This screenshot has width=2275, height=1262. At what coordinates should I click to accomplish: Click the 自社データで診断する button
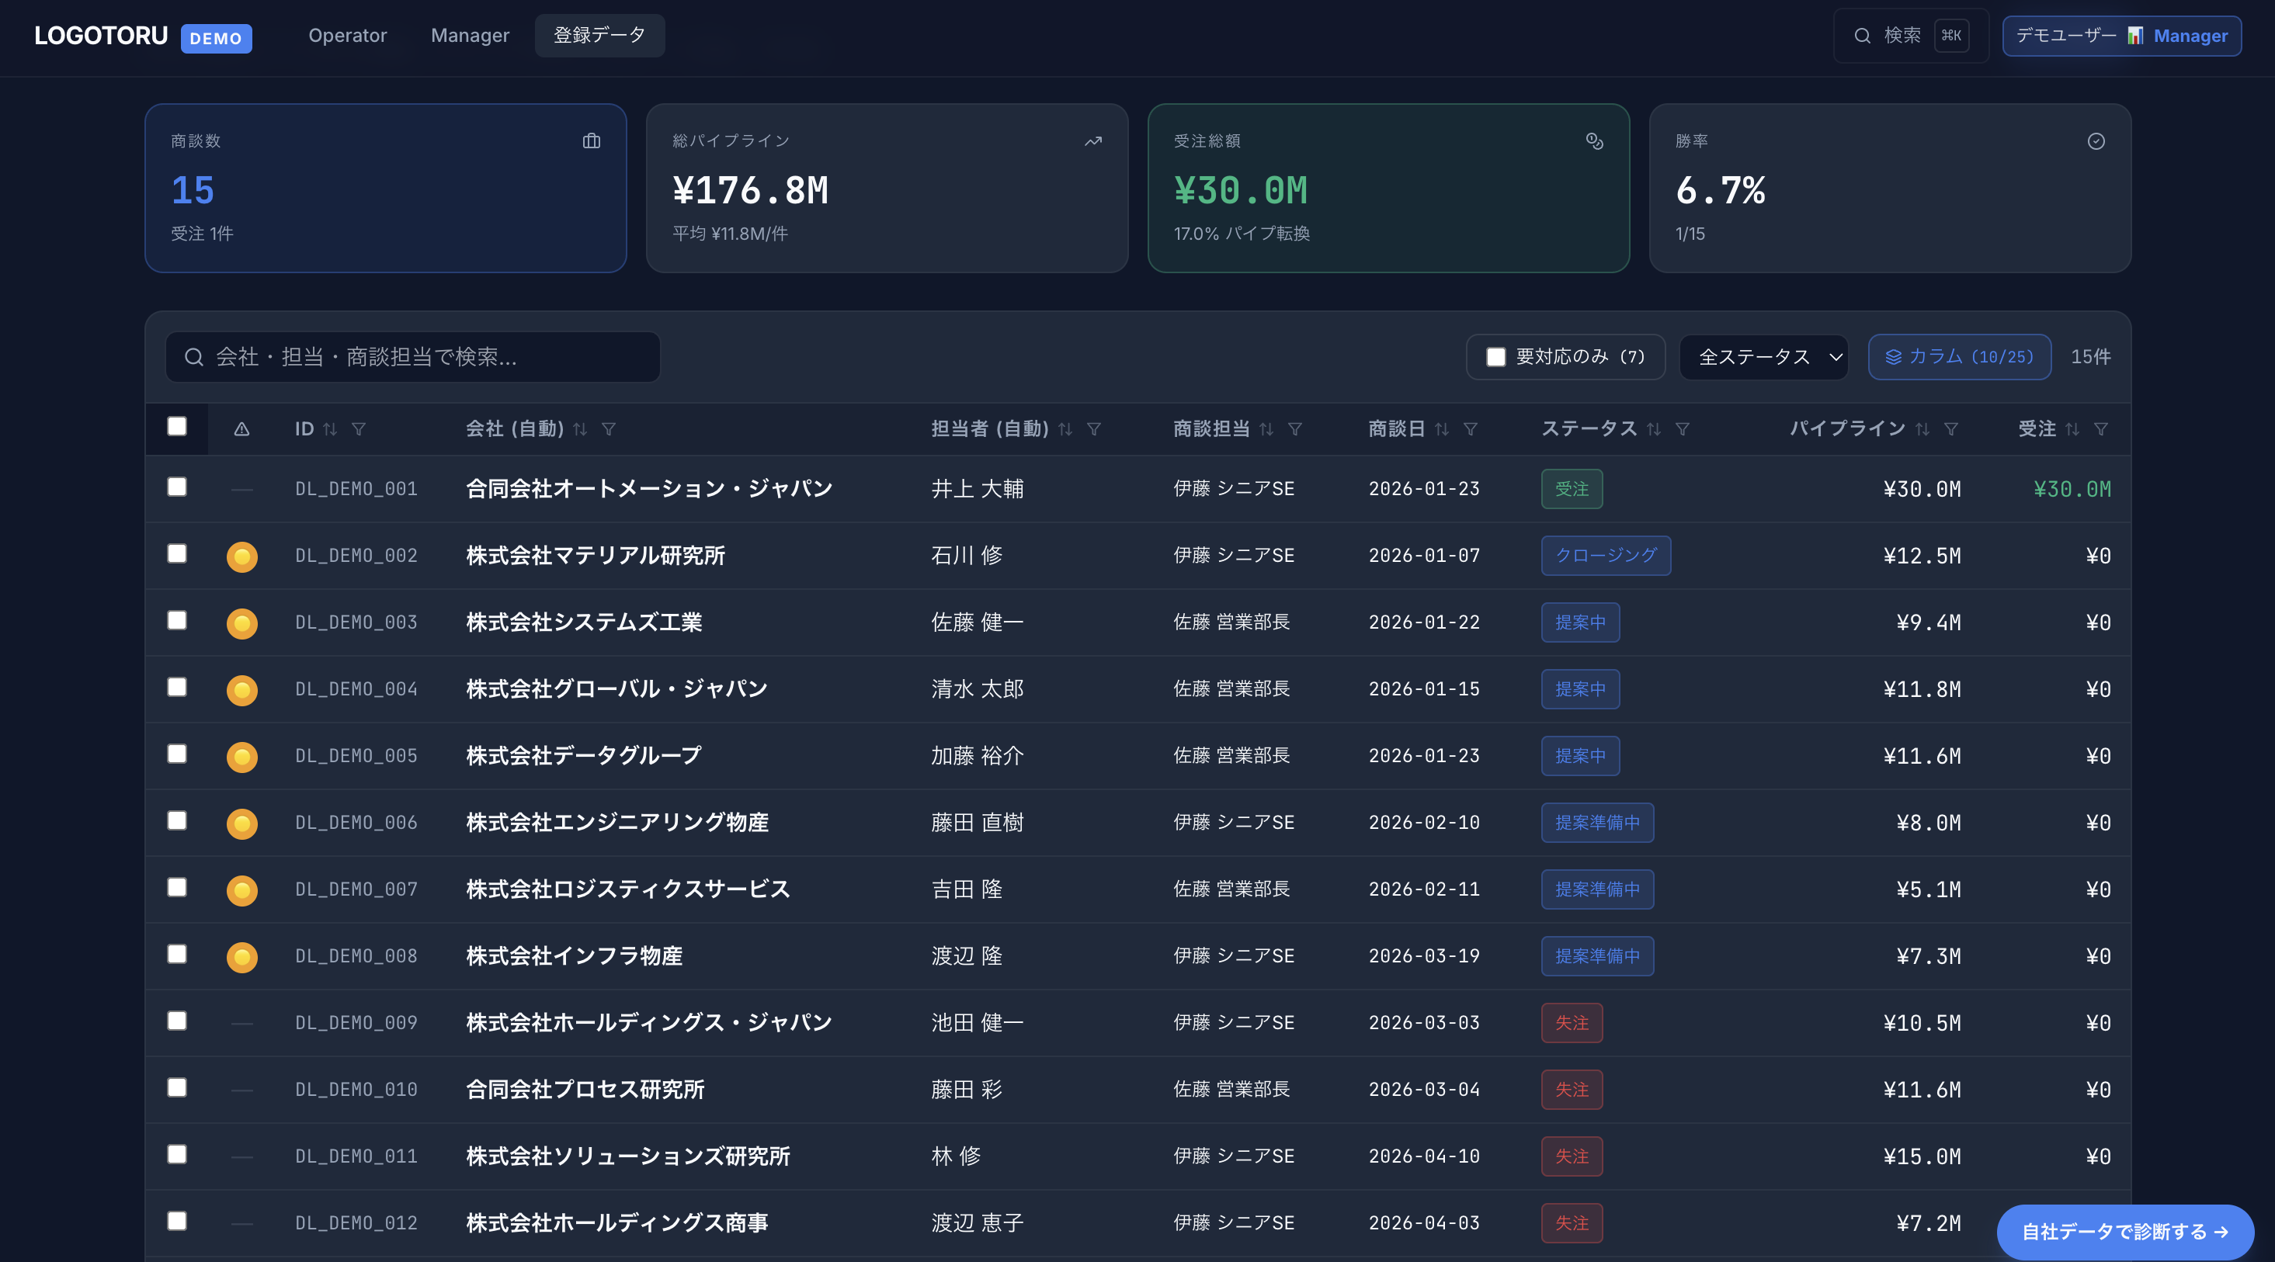2125,1232
